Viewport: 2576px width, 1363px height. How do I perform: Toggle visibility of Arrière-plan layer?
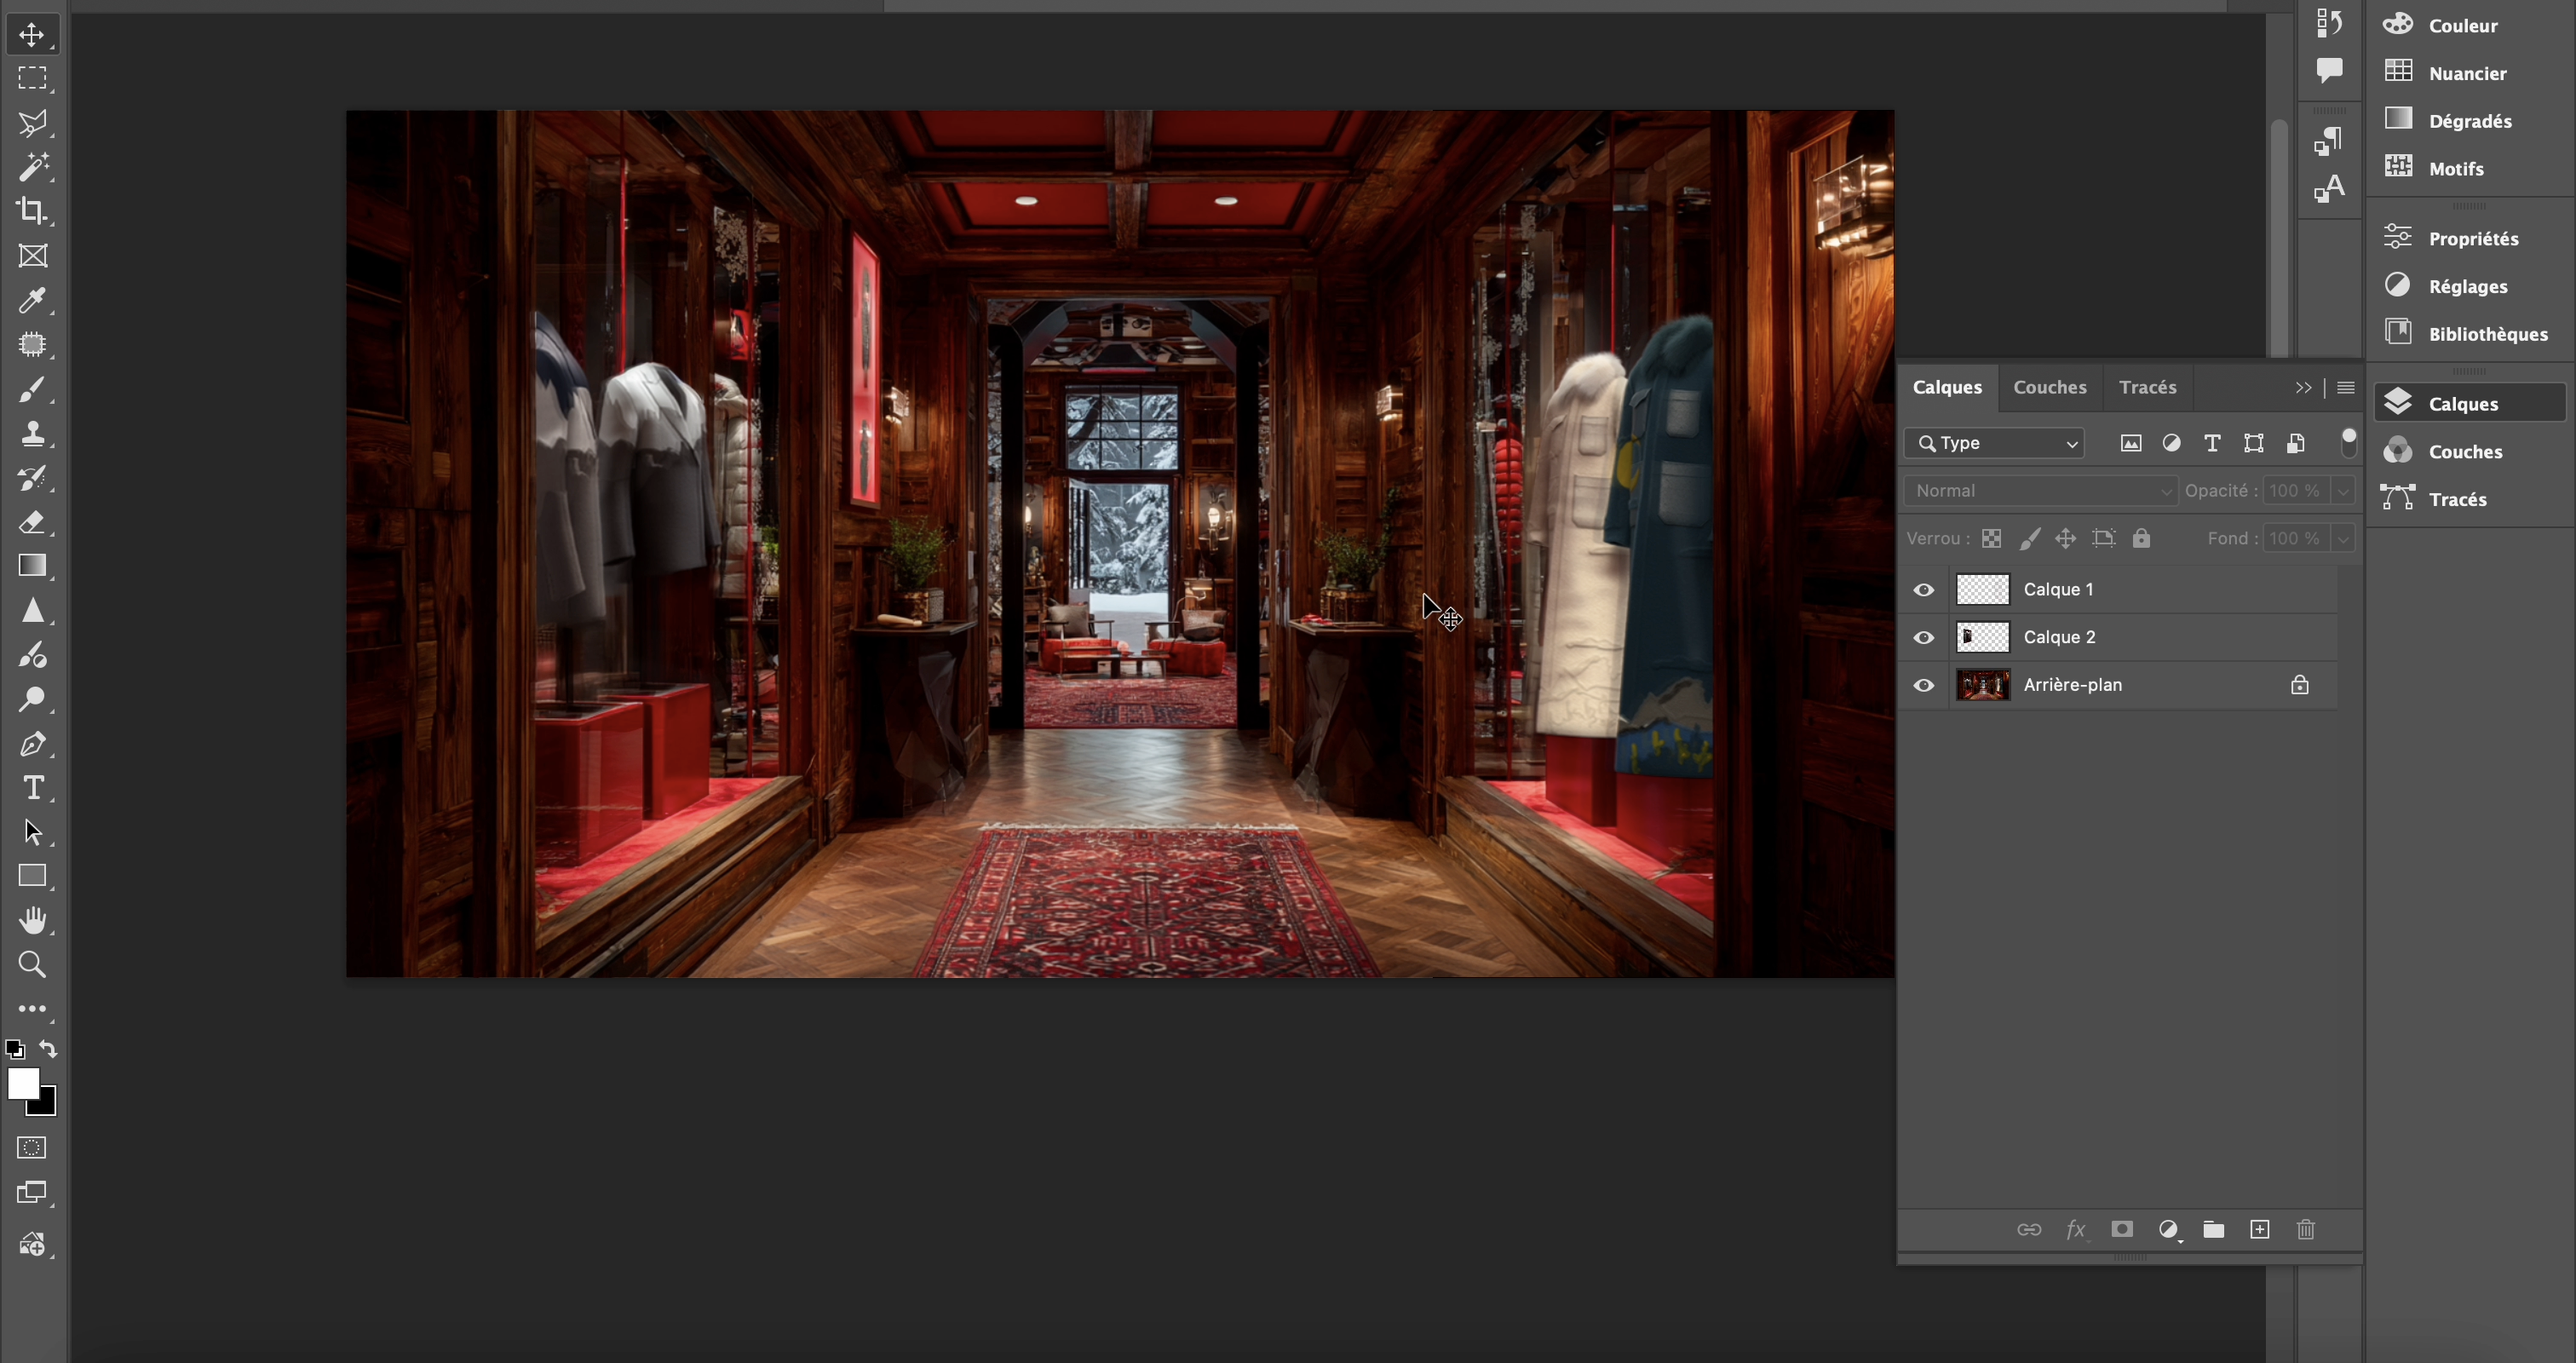coord(1923,685)
